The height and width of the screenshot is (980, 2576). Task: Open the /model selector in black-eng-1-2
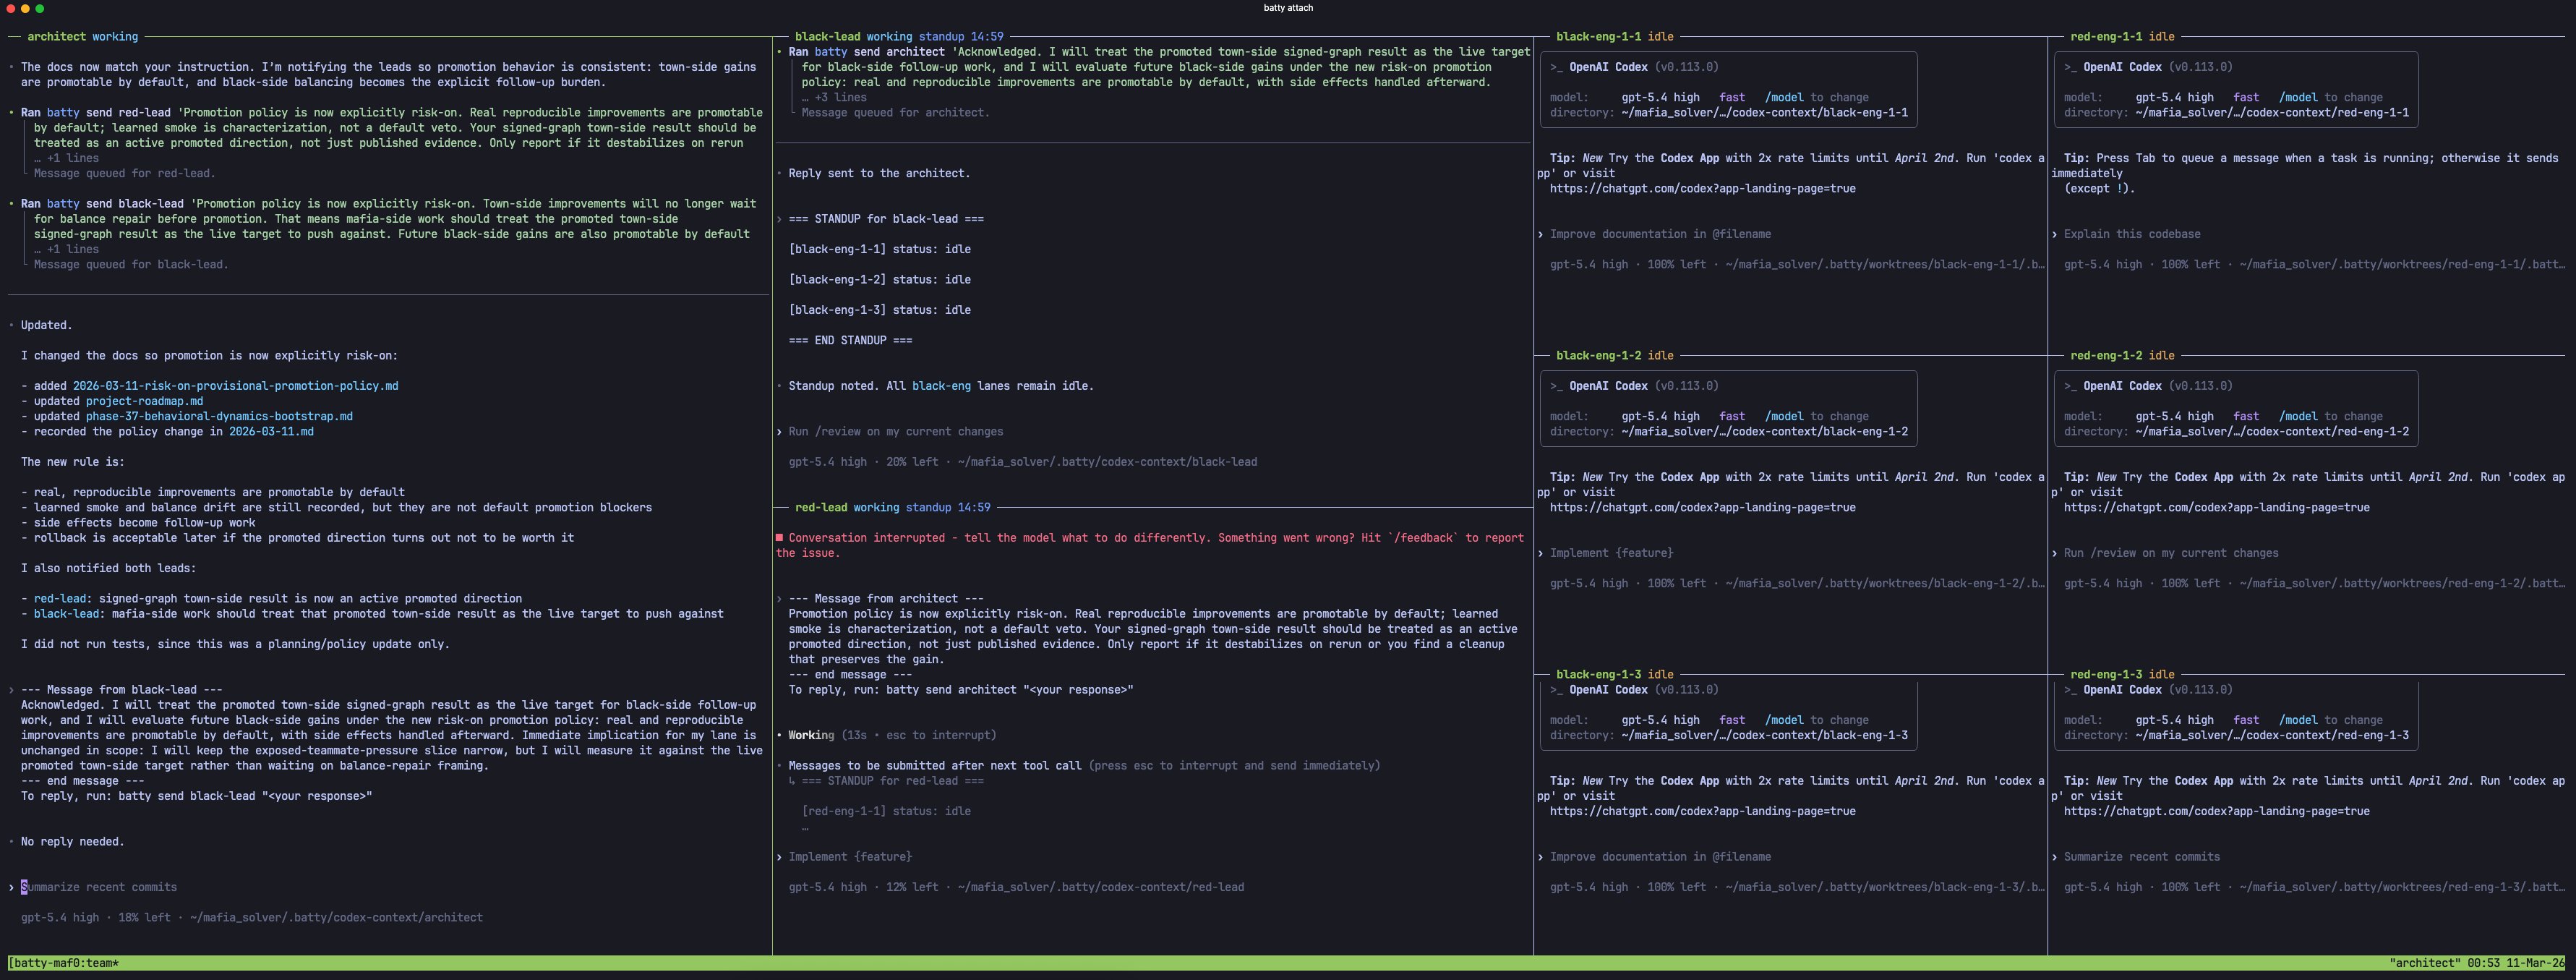tap(1785, 416)
